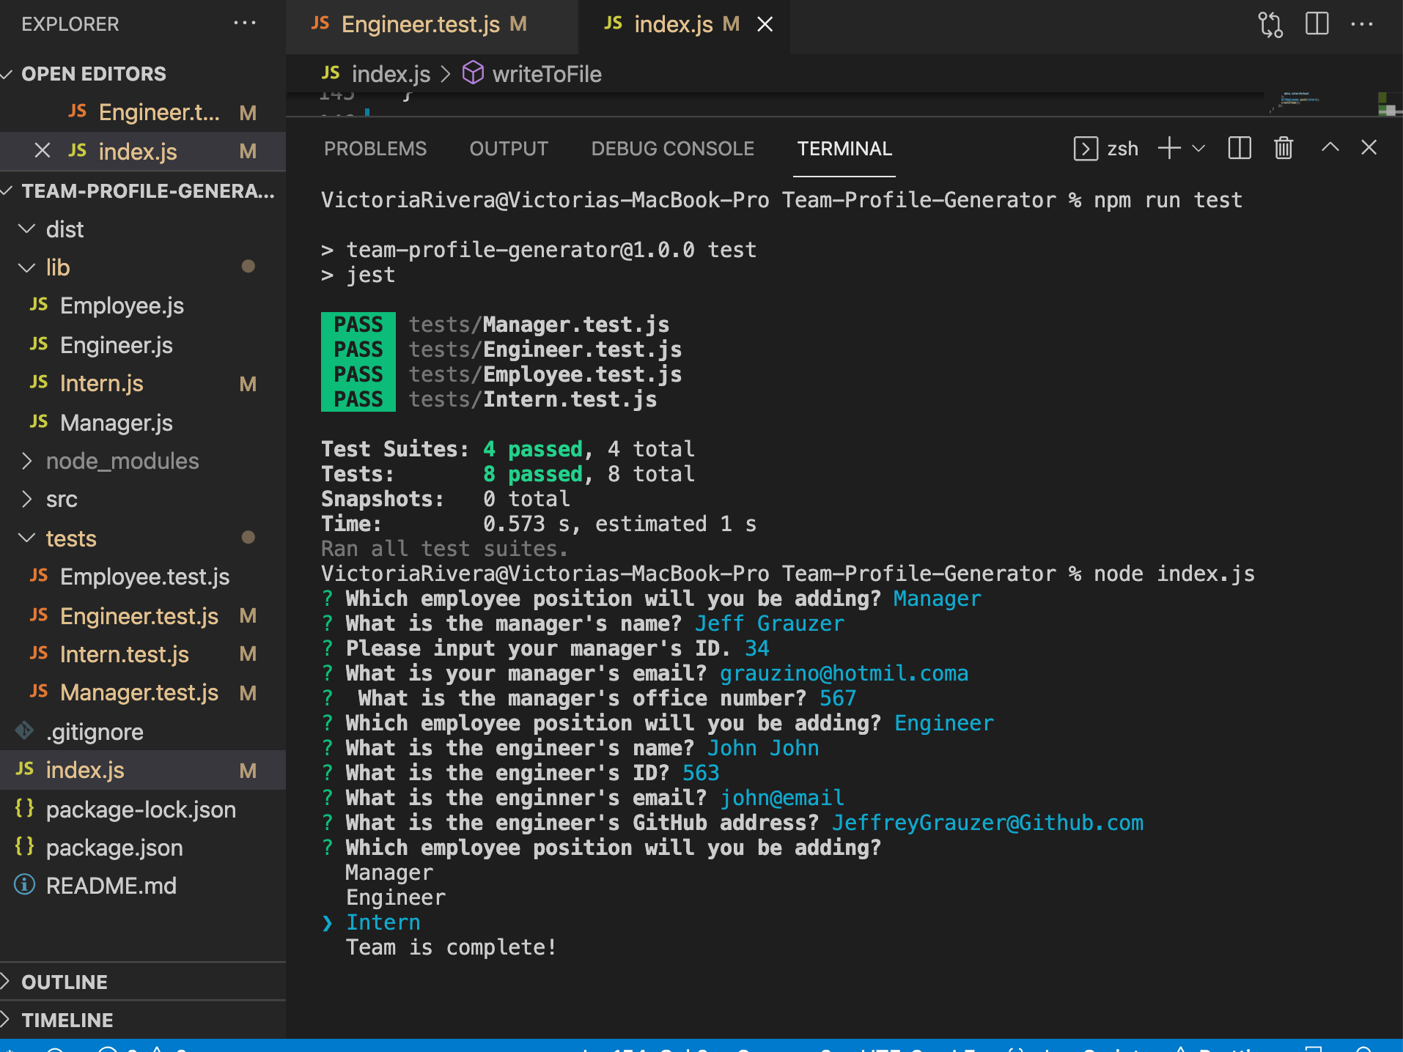
Task: Hide the terminal panel with the X icon
Action: [x=1369, y=148]
